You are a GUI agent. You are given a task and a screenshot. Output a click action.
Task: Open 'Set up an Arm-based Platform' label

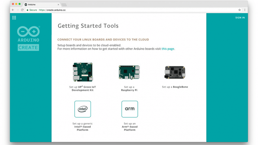point(130,127)
